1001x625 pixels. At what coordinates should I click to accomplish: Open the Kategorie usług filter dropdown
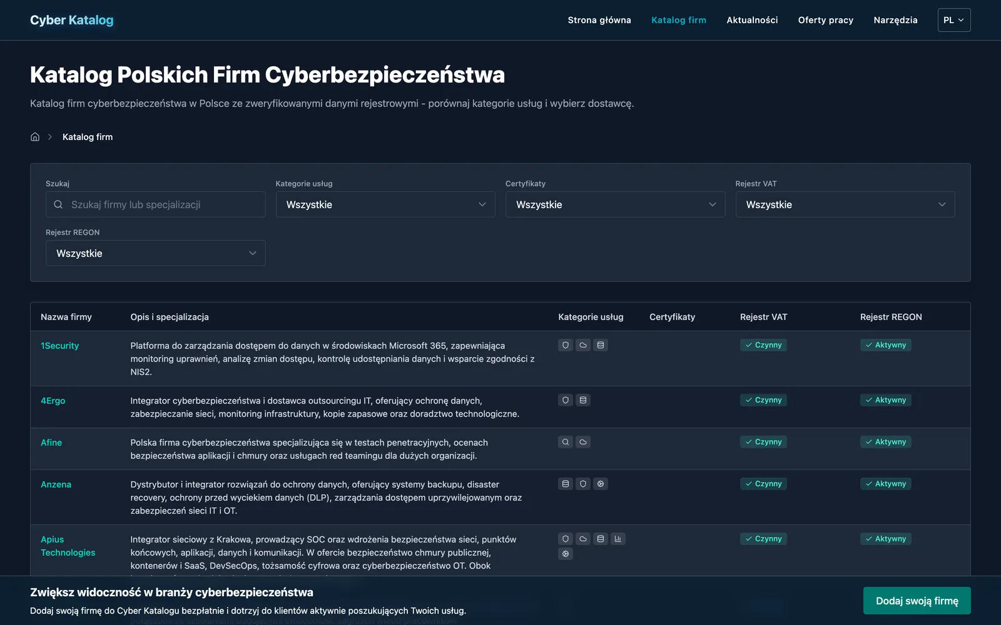pyautogui.click(x=385, y=204)
